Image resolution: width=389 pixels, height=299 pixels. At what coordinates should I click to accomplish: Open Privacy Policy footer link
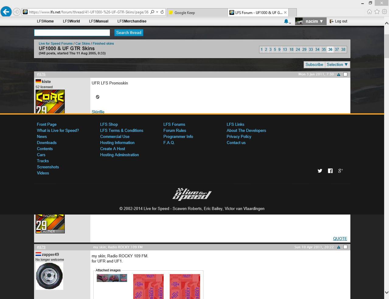point(239,136)
